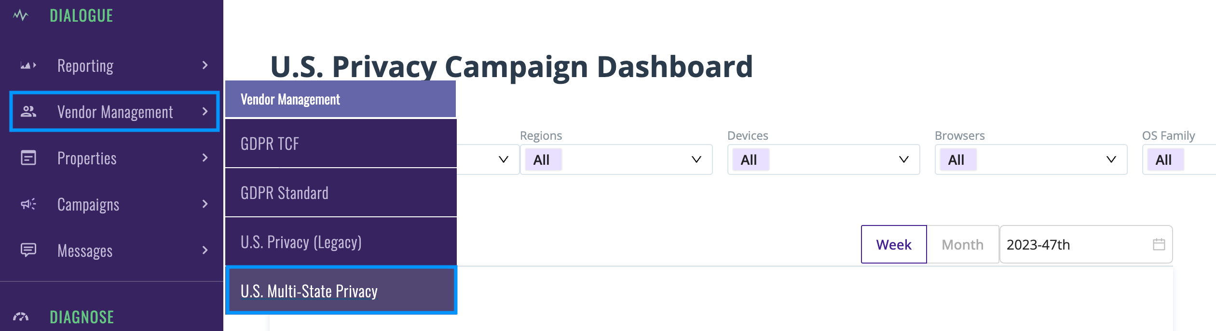Click the Messages chat bubble icon
This screenshot has height=331, width=1216.
(x=28, y=250)
